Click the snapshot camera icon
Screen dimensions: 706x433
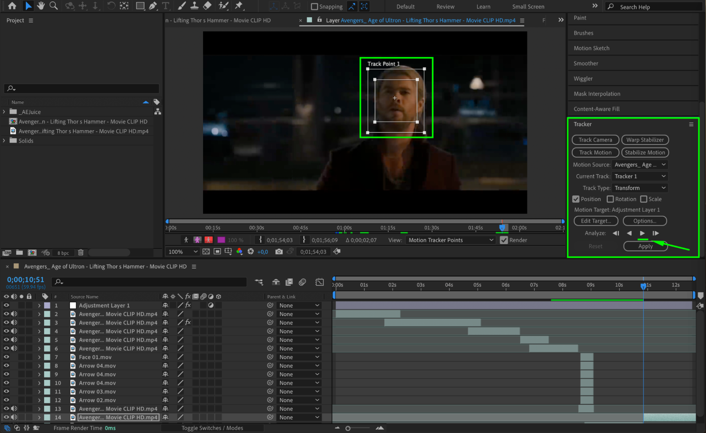click(279, 251)
